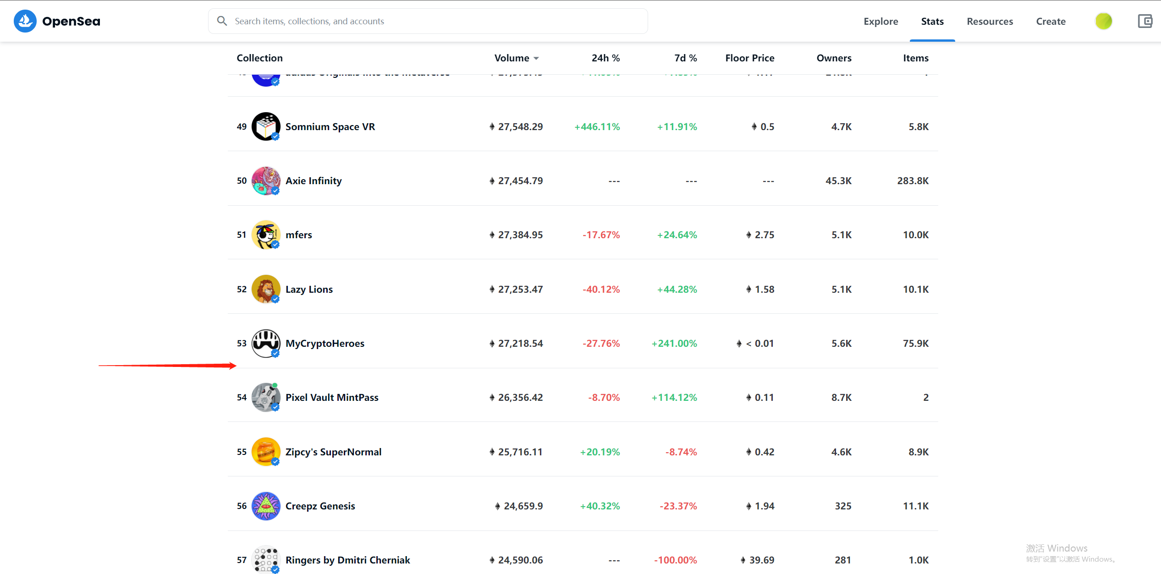Click MyCryptoHeroes items 75.9K
This screenshot has height=574, width=1161.
click(x=915, y=343)
